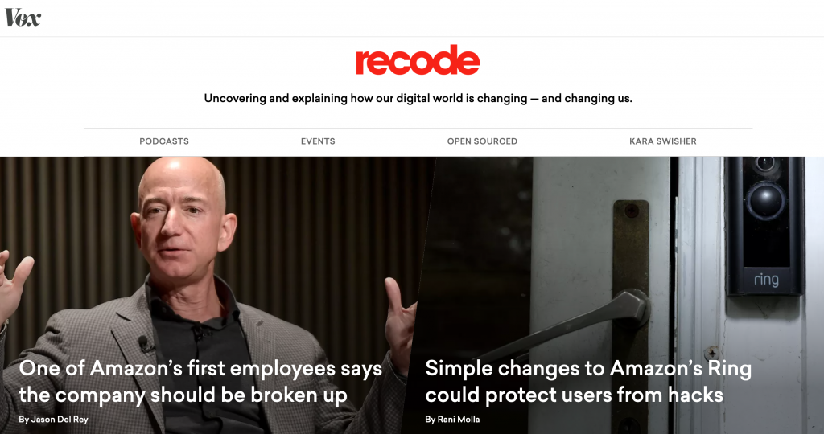This screenshot has height=434, width=824.
Task: Read the Amazon first employees headline article
Action: click(x=200, y=382)
